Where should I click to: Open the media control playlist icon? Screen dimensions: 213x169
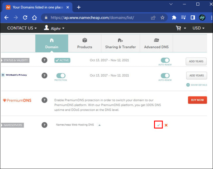pos(183,18)
